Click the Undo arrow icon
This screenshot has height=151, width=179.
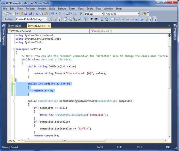(52, 14)
